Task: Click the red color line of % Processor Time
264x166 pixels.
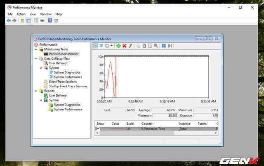Action: click(x=118, y=129)
